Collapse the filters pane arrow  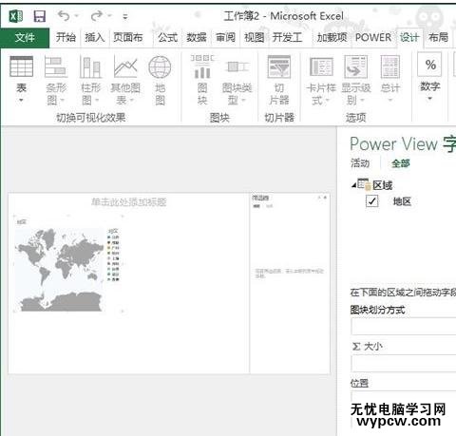pyautogui.click(x=319, y=198)
